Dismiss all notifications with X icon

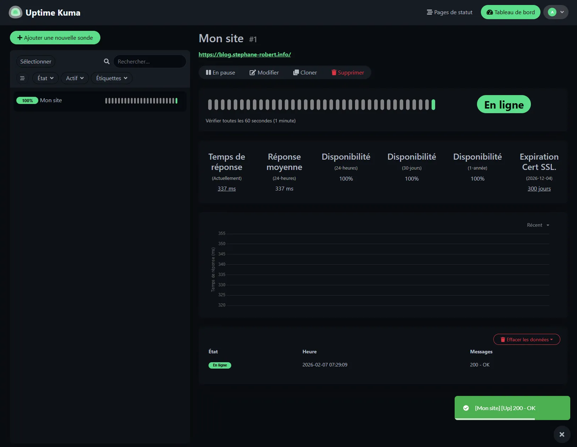tap(562, 434)
